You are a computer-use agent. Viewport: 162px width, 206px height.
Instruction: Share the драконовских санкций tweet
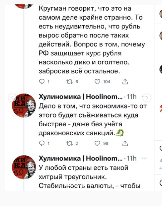125,143
